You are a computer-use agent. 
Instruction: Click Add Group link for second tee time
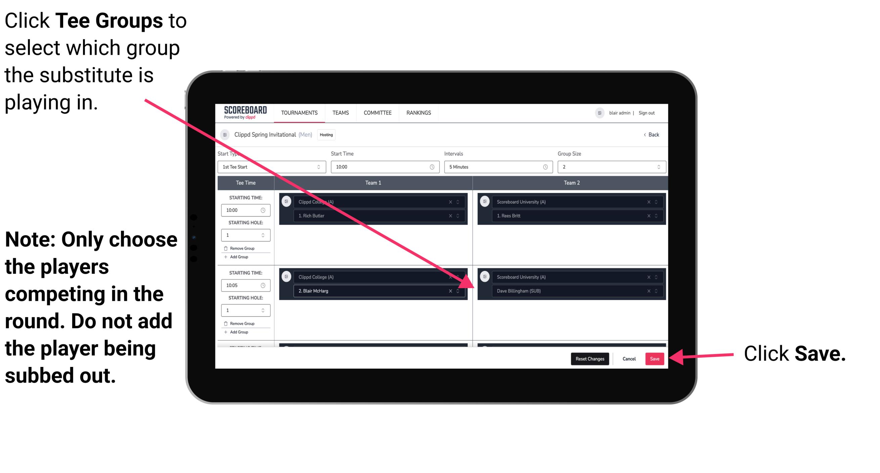(x=239, y=333)
